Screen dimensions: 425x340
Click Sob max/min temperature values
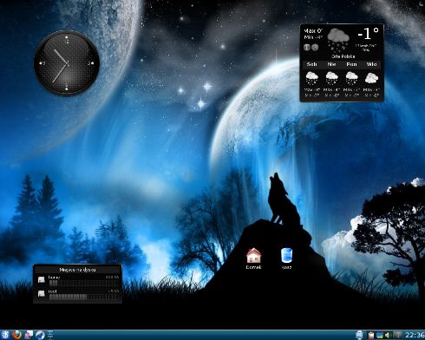(312, 93)
